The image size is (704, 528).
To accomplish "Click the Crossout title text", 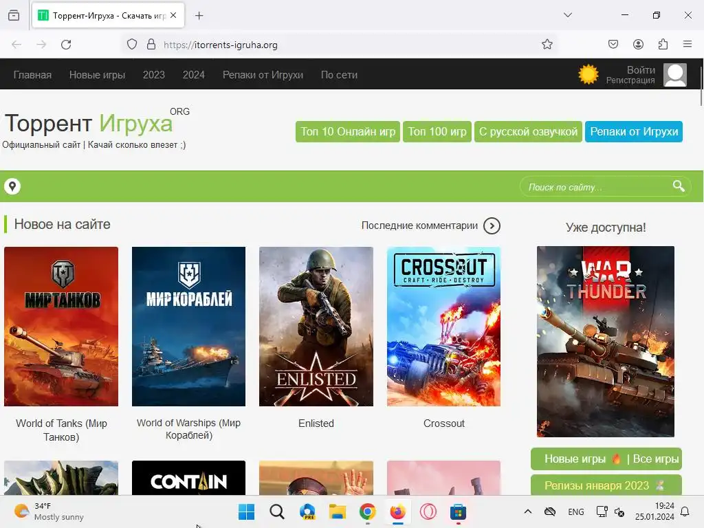I will [443, 423].
